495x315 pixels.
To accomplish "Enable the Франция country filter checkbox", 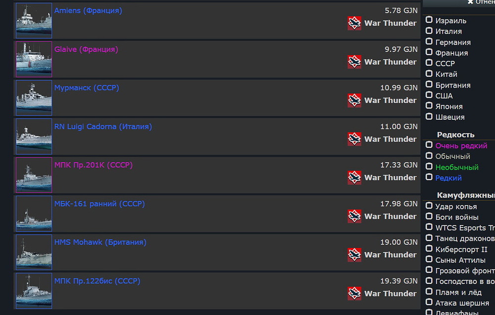I will coord(429,52).
